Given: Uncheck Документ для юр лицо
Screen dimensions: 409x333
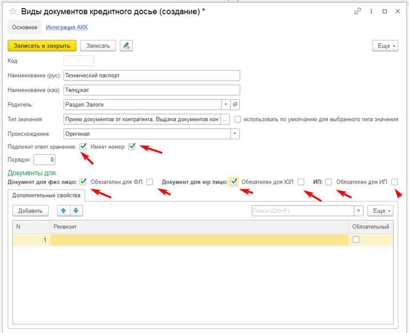Looking at the screenshot, I should point(234,182).
